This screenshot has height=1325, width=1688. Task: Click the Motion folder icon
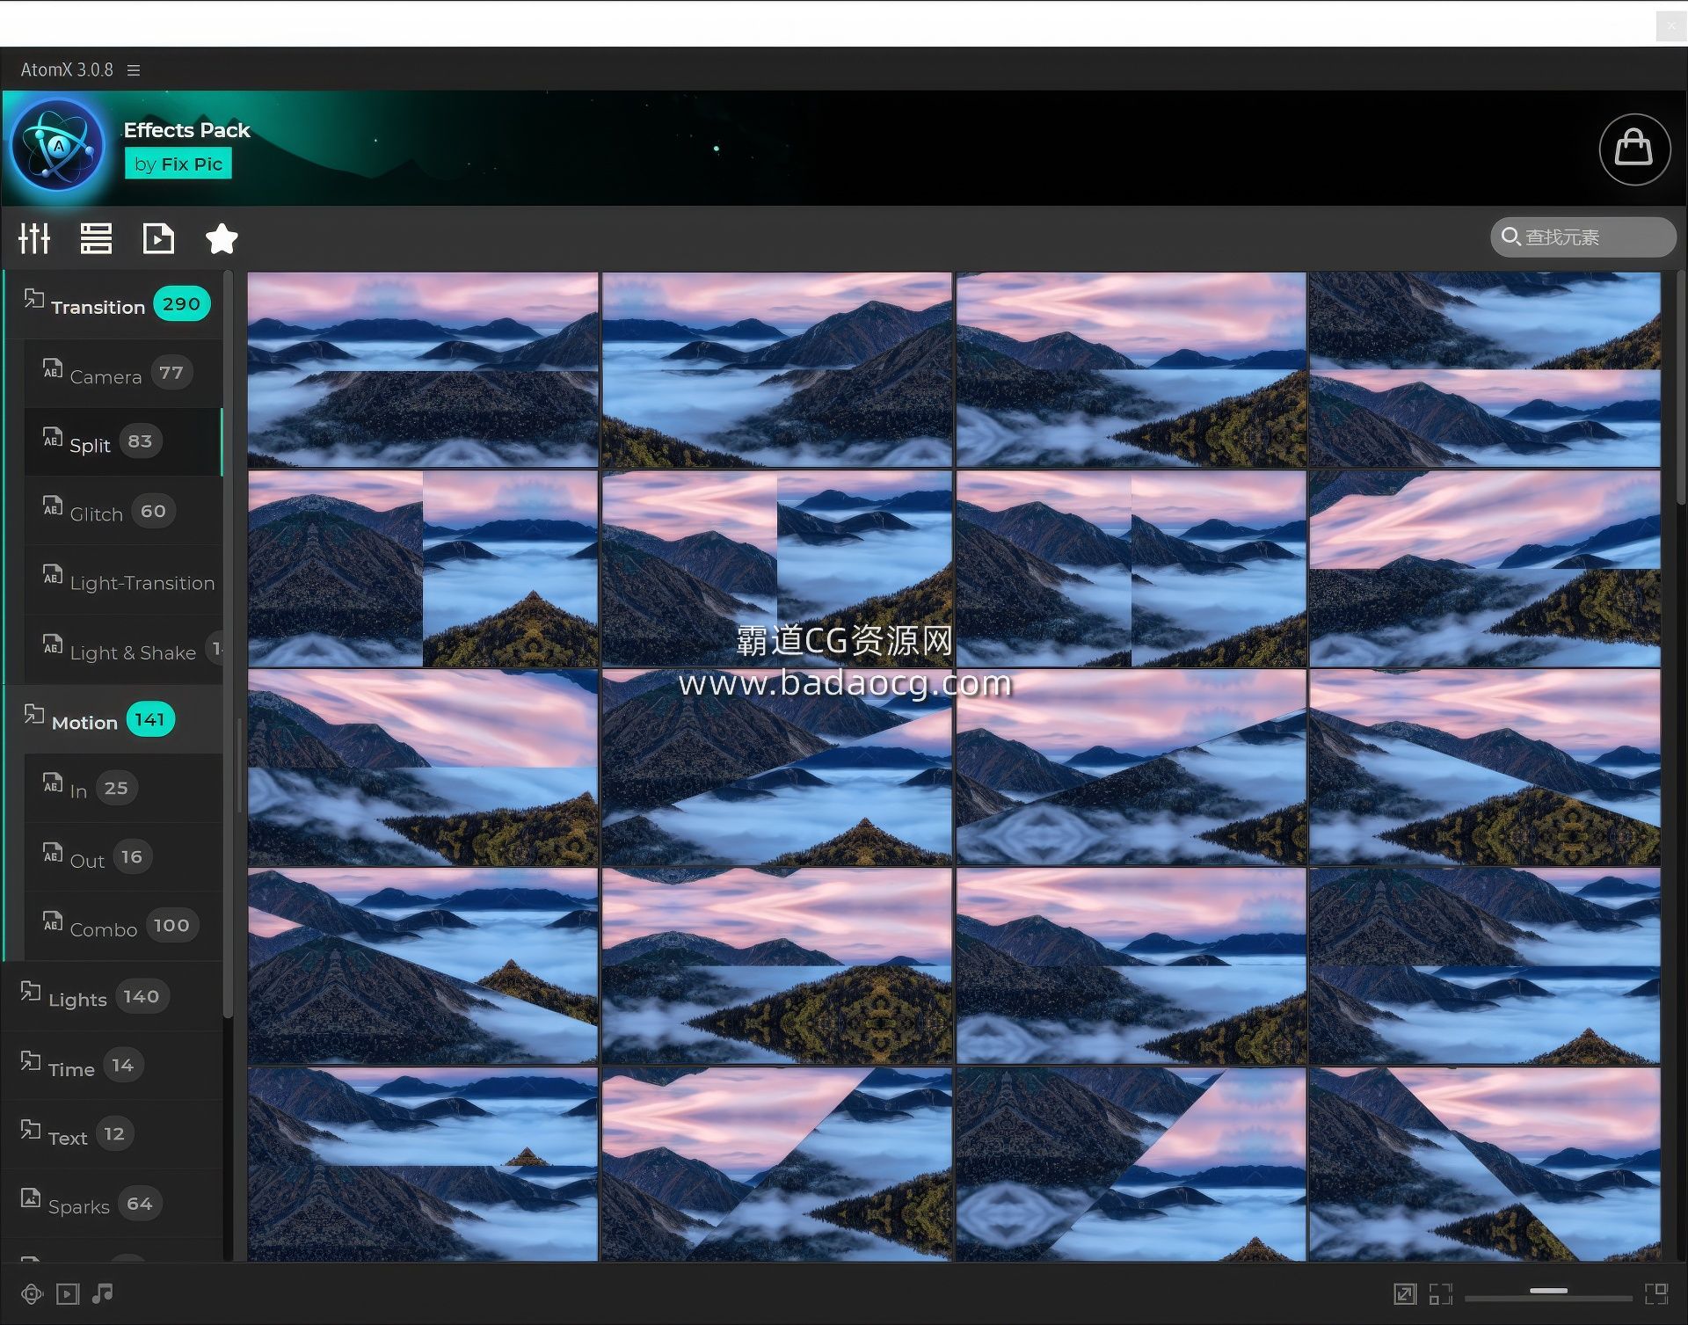pyautogui.click(x=33, y=714)
